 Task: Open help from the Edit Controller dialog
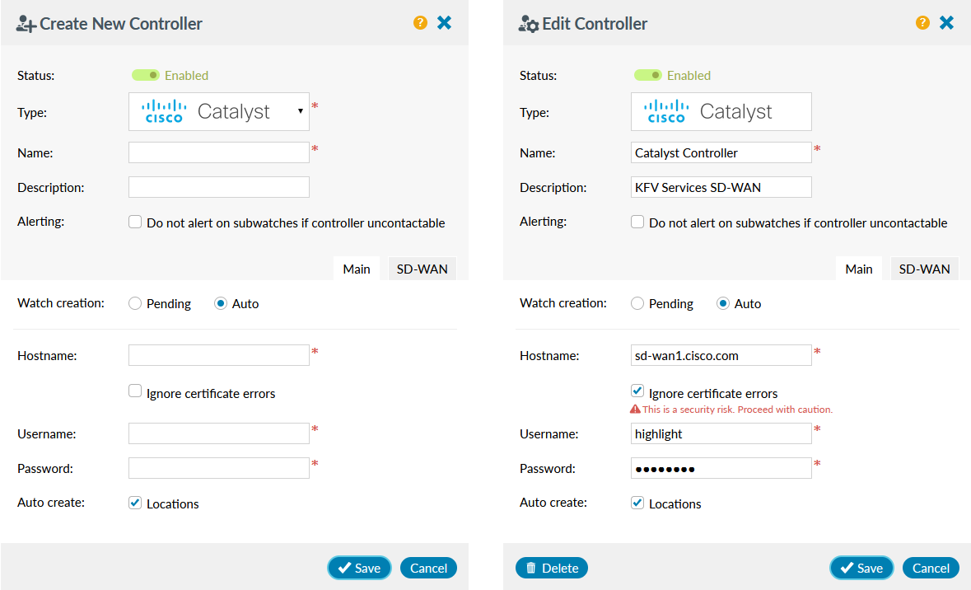pos(922,22)
